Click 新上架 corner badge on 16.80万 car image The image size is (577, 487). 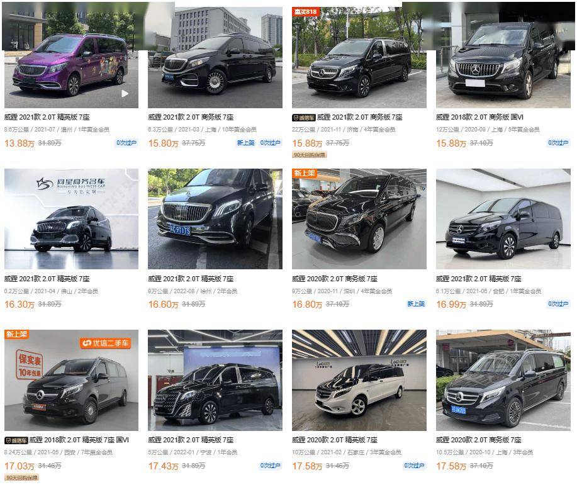(305, 173)
